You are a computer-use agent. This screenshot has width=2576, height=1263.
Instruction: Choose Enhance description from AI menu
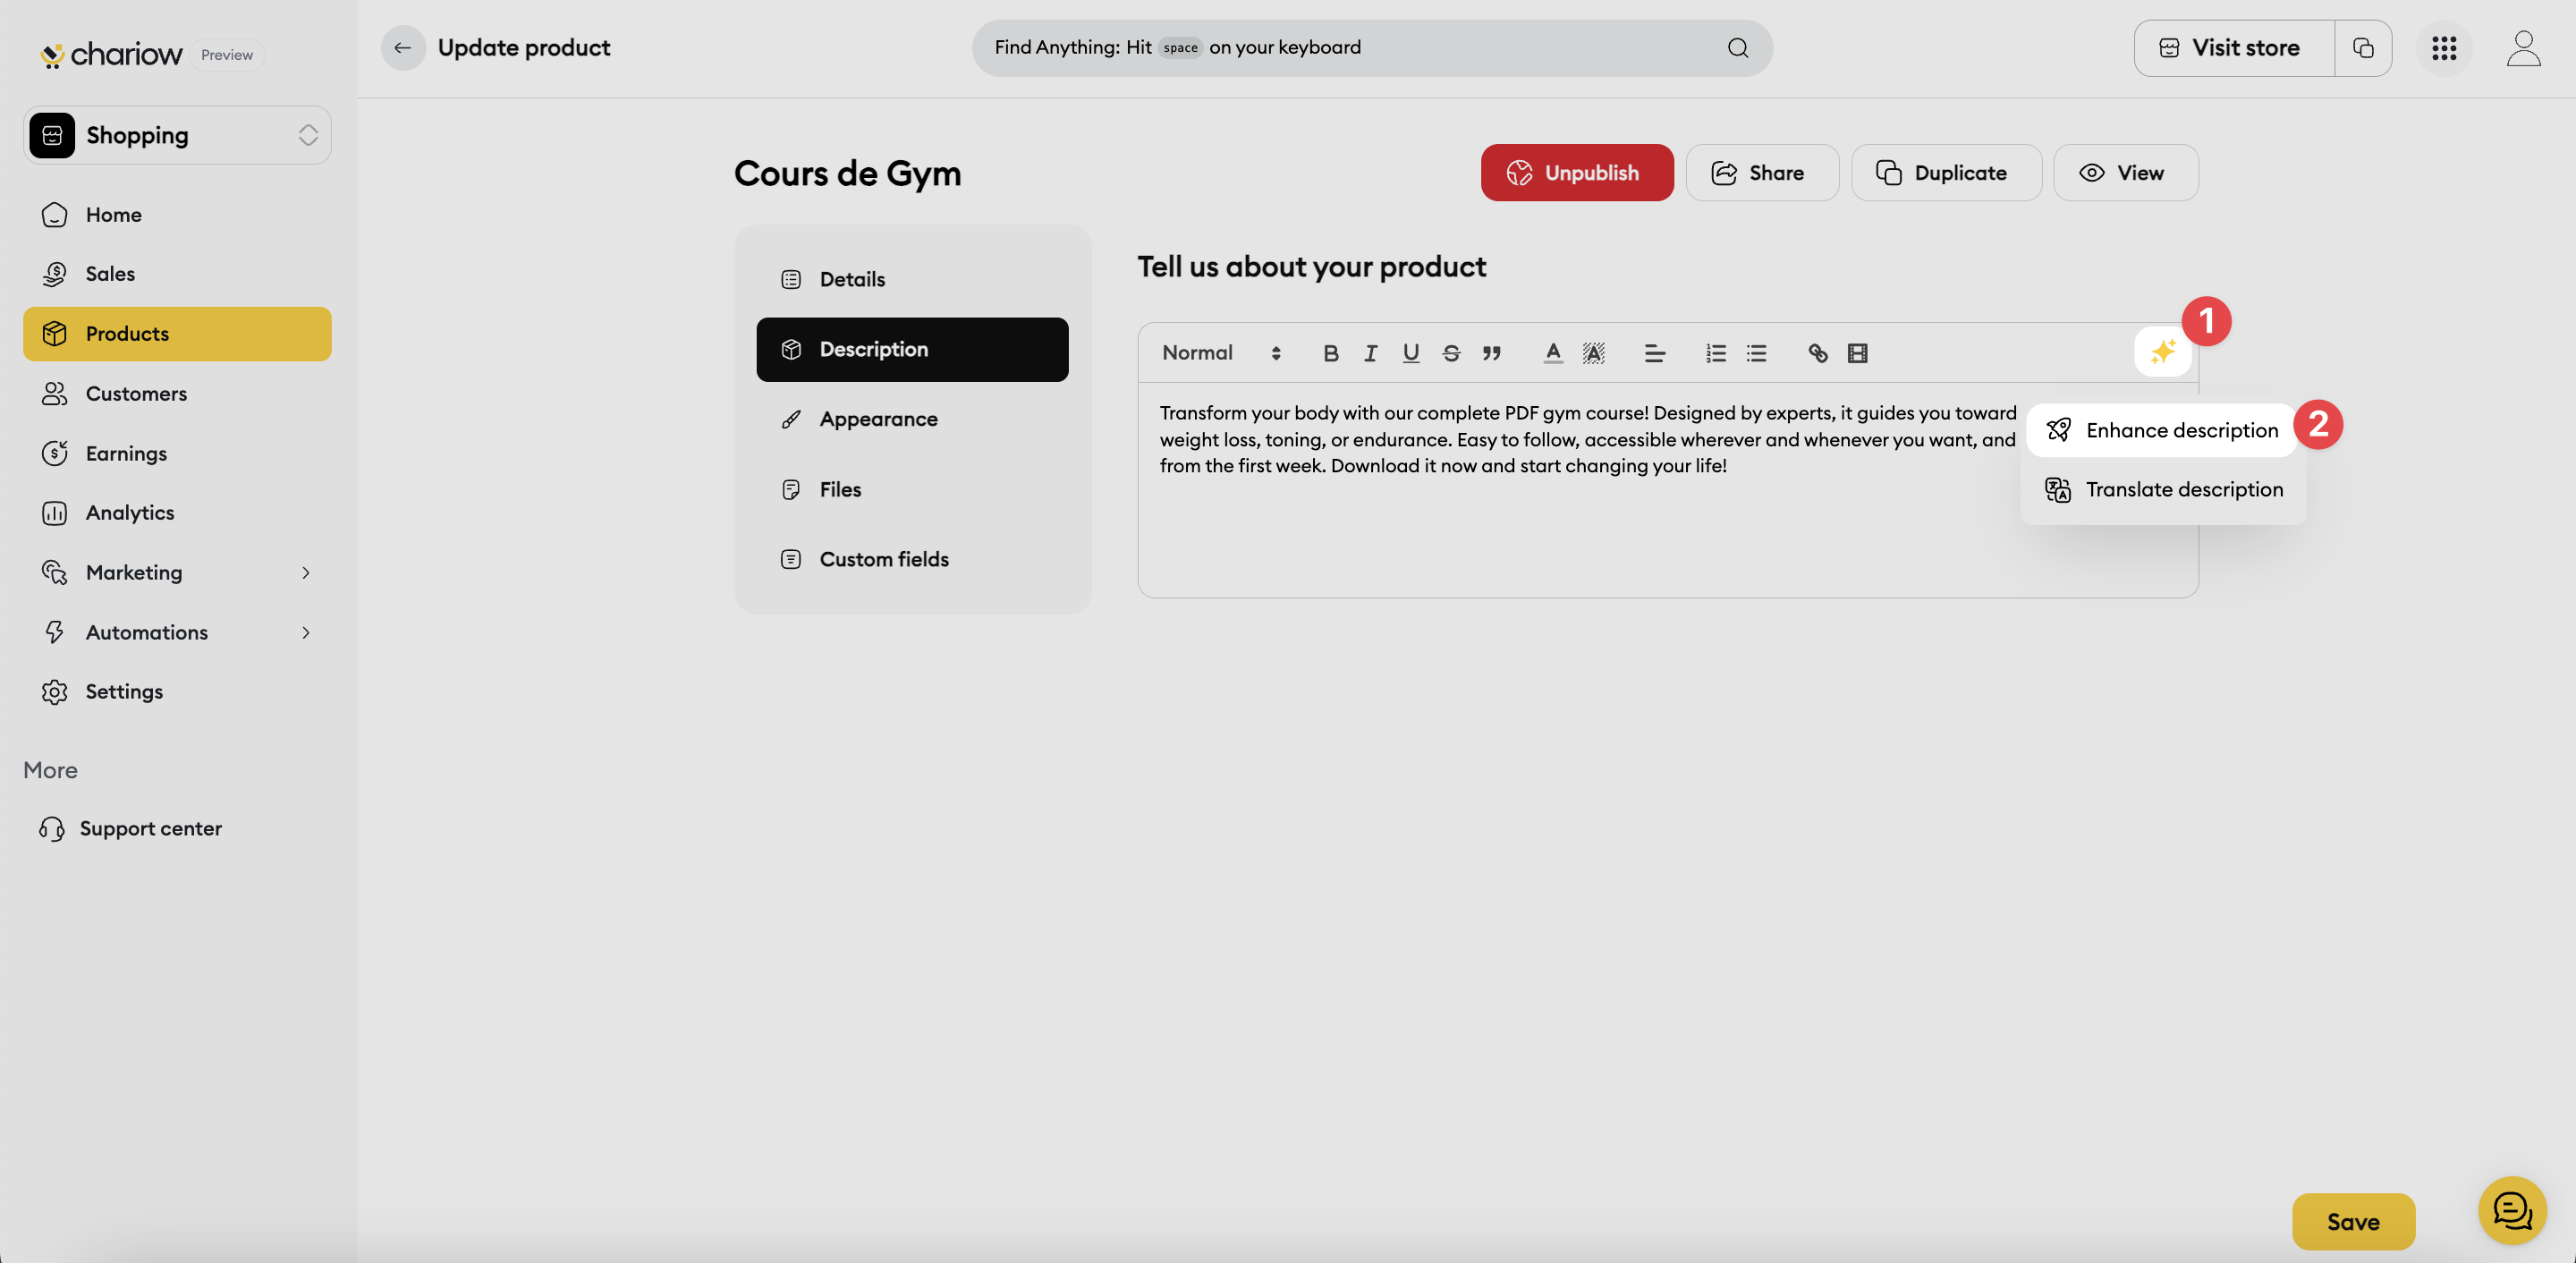(x=2161, y=431)
